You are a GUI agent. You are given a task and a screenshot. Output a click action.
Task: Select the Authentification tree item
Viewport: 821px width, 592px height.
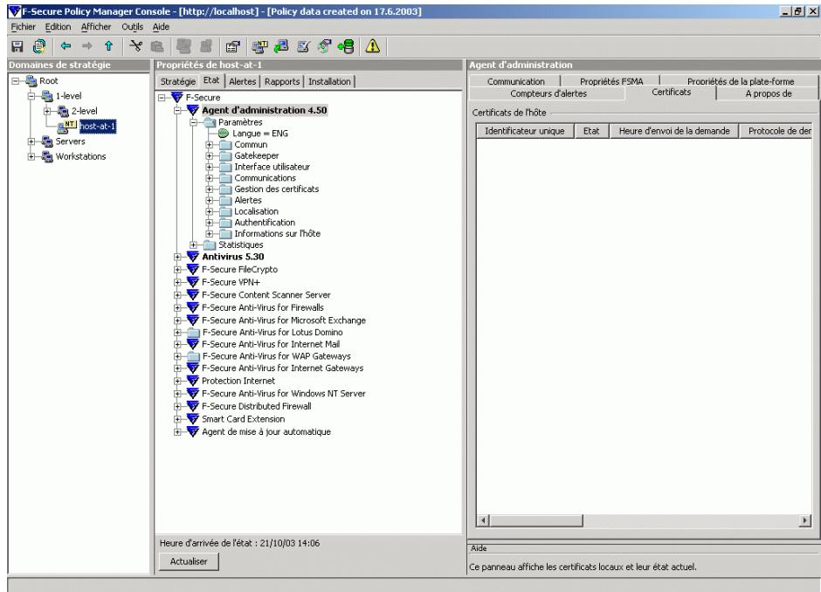(x=265, y=223)
